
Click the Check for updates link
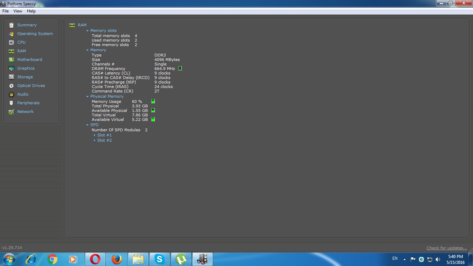447,248
